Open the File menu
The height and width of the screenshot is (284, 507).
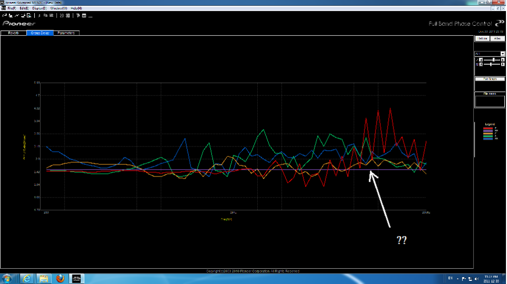pos(11,9)
